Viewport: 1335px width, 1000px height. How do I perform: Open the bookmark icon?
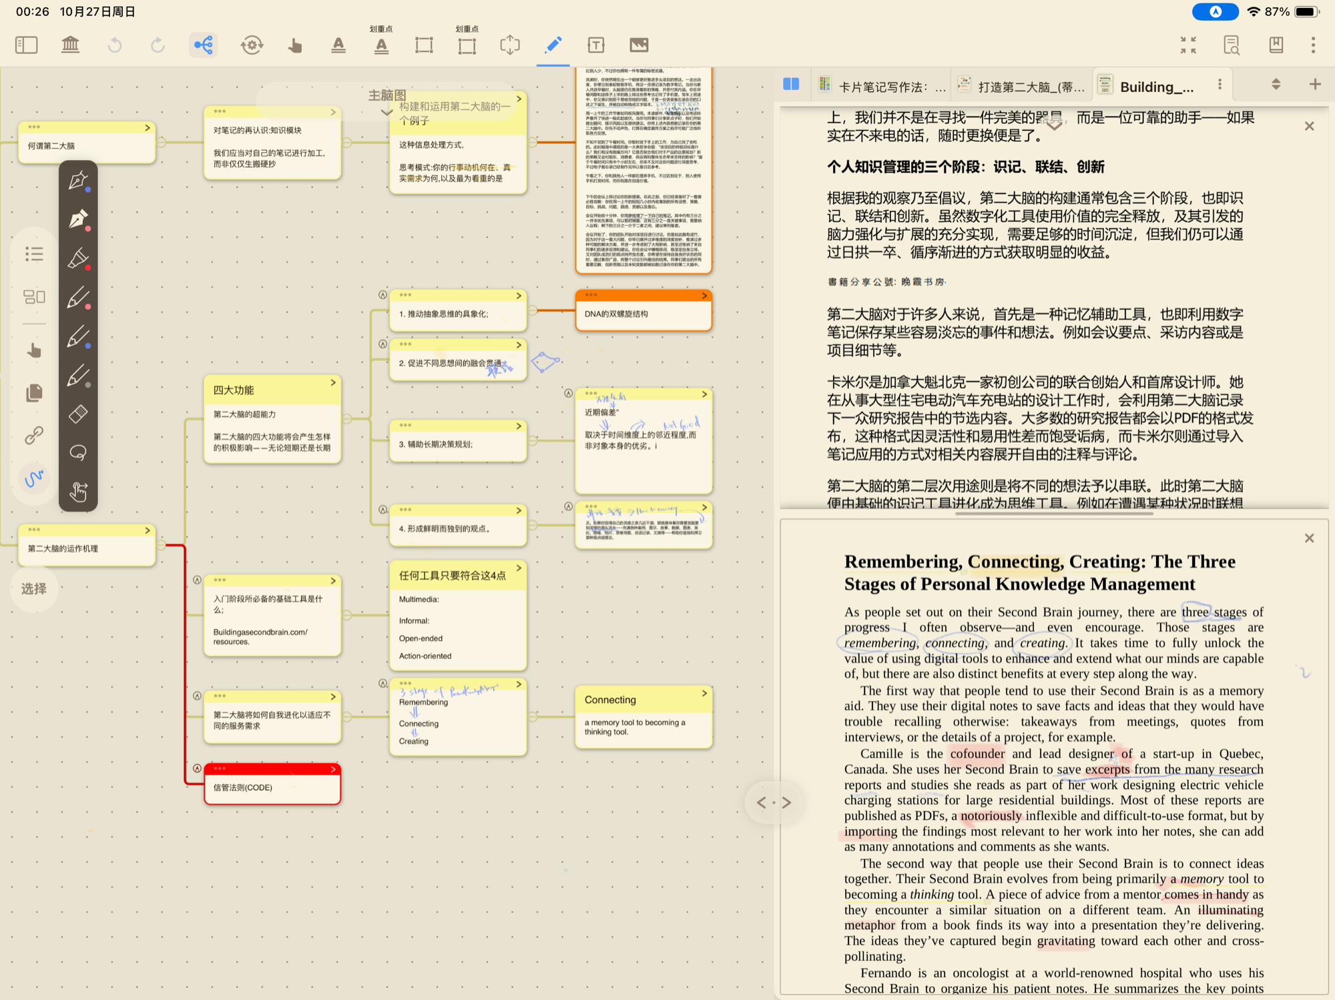[1276, 45]
